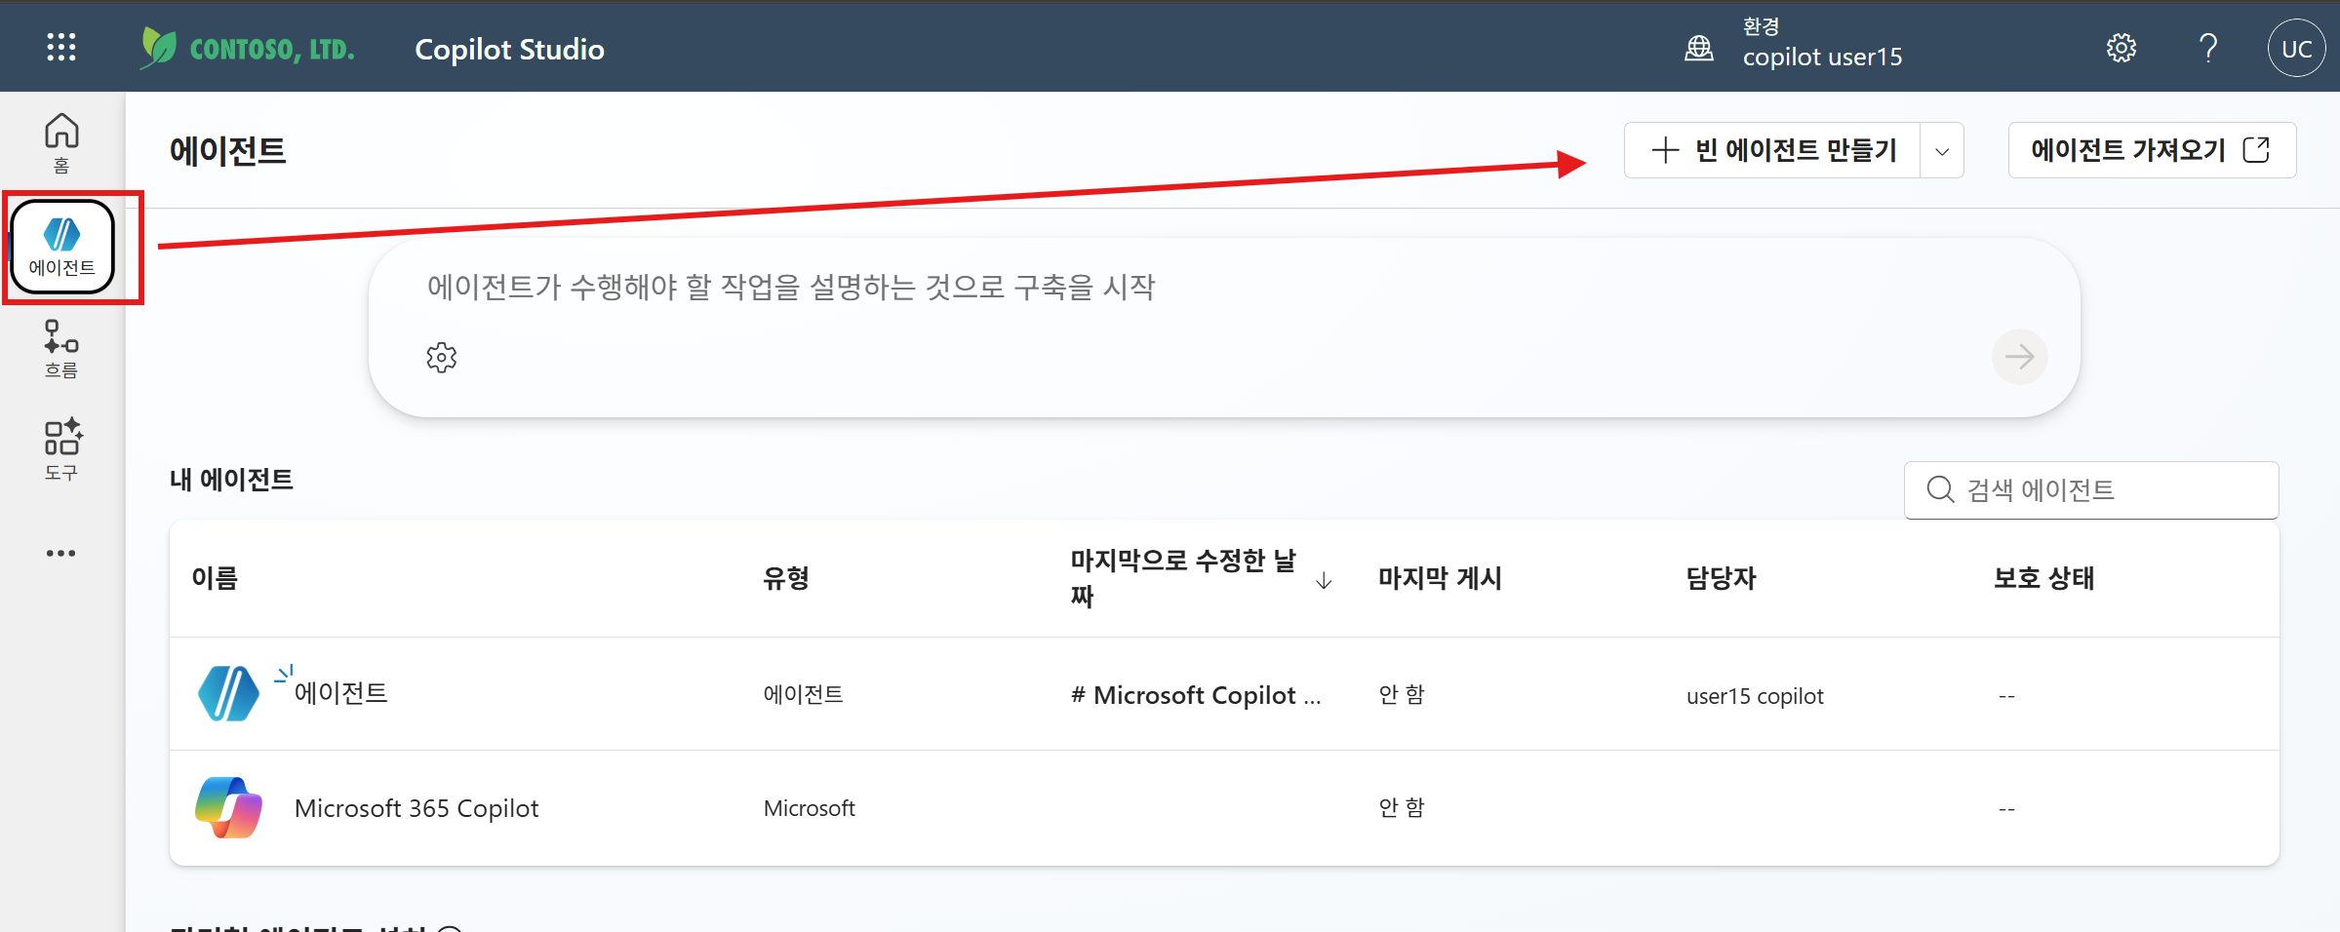Click the Copilot Studio title
The height and width of the screenshot is (932, 2340).
pyautogui.click(x=509, y=50)
